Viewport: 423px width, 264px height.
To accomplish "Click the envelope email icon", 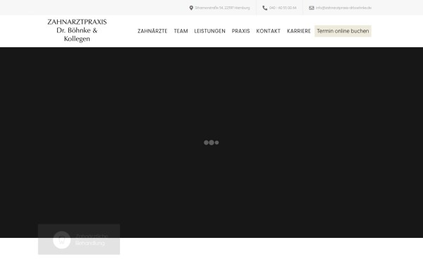I will pos(312,8).
